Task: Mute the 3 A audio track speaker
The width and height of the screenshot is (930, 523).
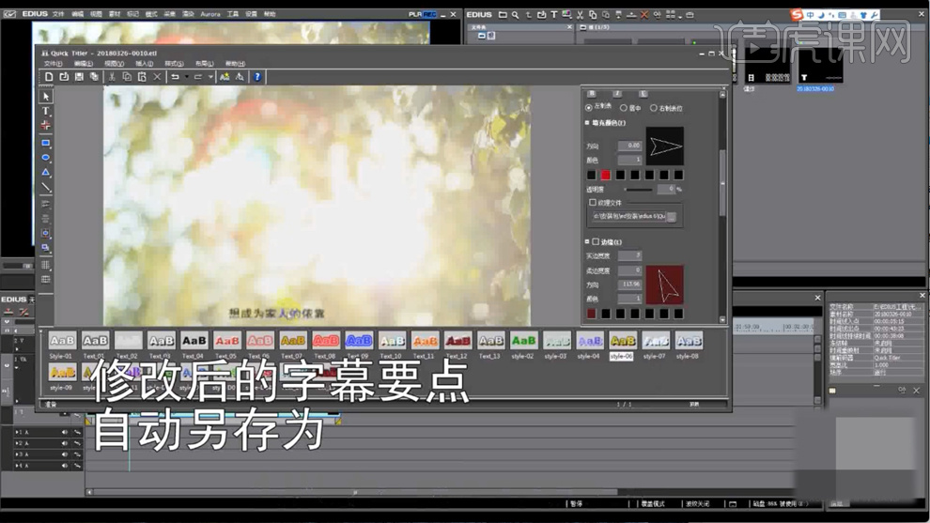Action: coord(65,454)
